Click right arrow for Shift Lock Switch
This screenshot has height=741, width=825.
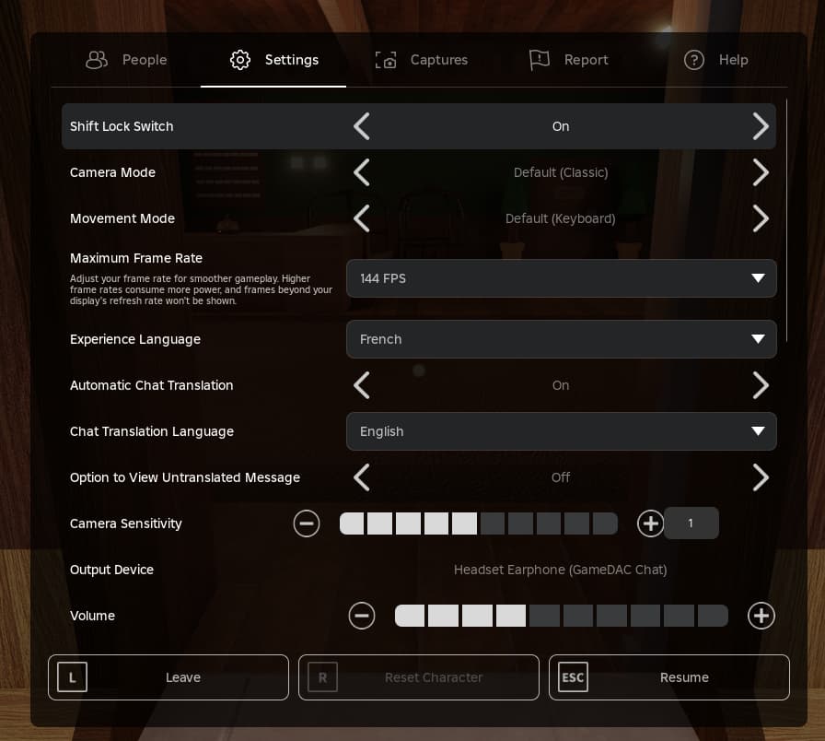[x=761, y=126]
